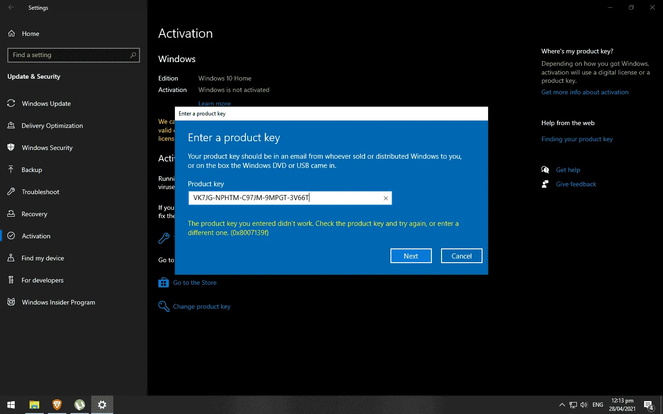Focus the Find a setting search box

pyautogui.click(x=74, y=55)
